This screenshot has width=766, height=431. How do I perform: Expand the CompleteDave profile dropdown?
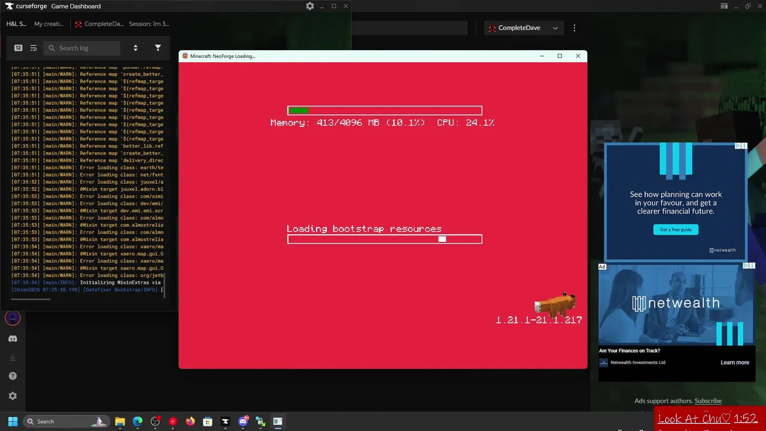(523, 28)
